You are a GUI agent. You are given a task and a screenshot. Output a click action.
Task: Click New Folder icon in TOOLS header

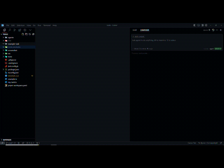click(x=26, y=34)
